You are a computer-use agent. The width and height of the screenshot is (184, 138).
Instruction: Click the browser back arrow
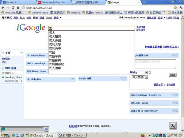coord(3,8)
